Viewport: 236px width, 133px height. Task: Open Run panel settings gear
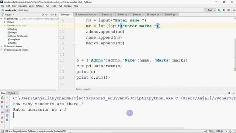point(229,93)
